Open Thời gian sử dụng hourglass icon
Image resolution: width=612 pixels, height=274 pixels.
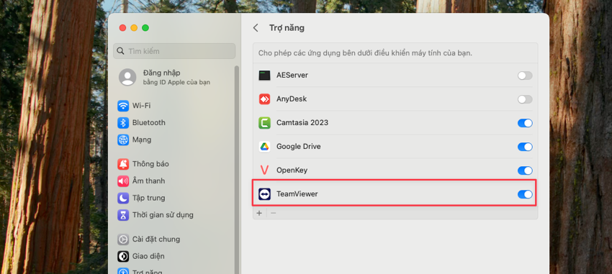(x=123, y=215)
